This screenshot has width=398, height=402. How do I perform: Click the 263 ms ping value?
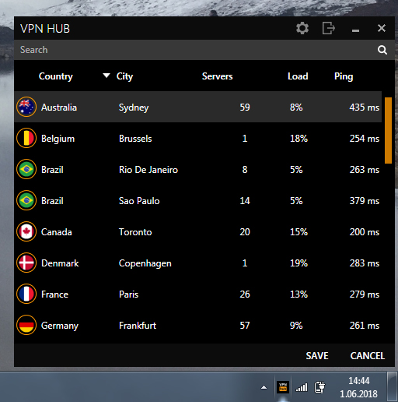[x=365, y=170]
